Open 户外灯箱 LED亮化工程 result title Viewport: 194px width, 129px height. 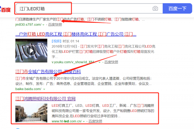click(x=76, y=34)
